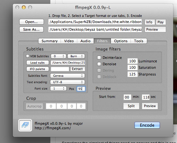Click the Pos subtitle position field
The image size is (177, 143).
pyautogui.click(x=81, y=89)
